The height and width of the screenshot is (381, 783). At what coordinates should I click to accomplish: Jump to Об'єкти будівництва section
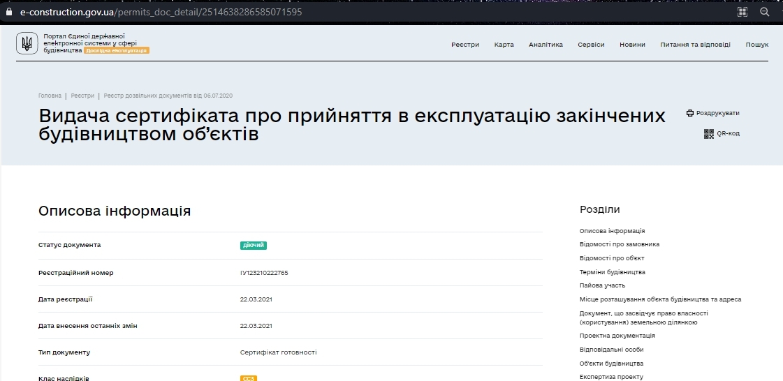click(612, 364)
